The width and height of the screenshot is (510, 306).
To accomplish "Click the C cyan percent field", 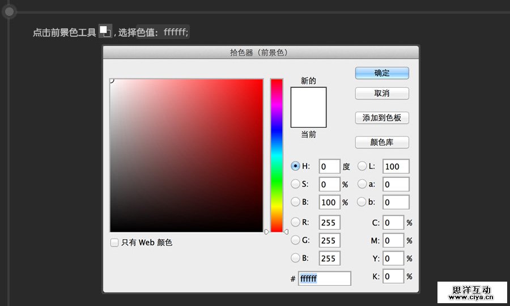I will 393,223.
